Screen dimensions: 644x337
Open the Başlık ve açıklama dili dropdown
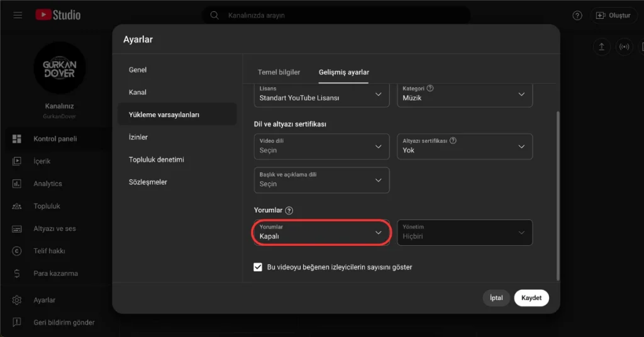coord(321,180)
